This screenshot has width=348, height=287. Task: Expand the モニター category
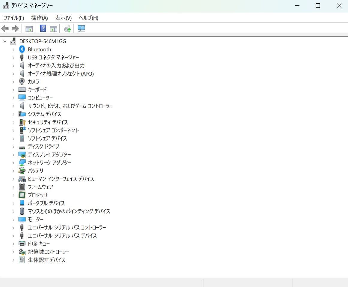[x=13, y=220]
